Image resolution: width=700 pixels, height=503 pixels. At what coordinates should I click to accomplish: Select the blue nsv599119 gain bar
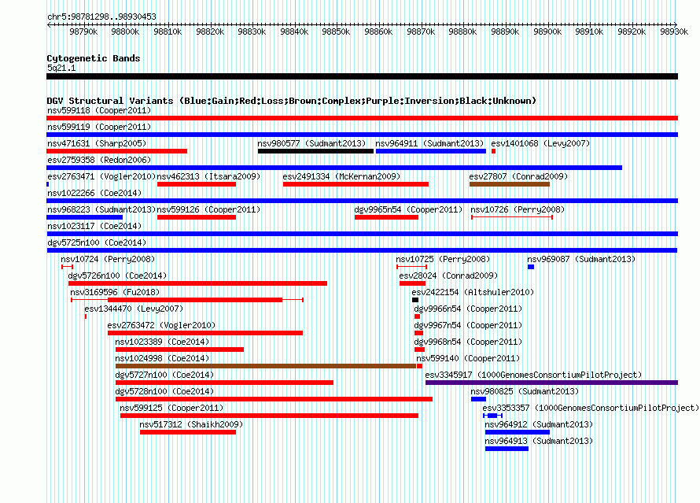pyautogui.click(x=362, y=135)
